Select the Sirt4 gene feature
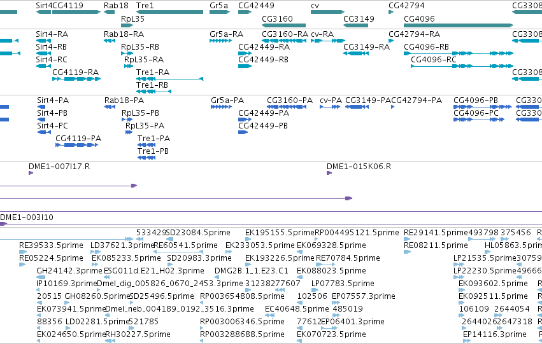 pyautogui.click(x=43, y=12)
